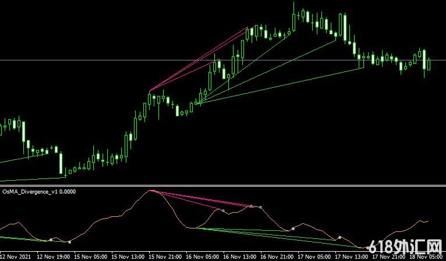Click the 17 Nov 05:00 time label

316,256
